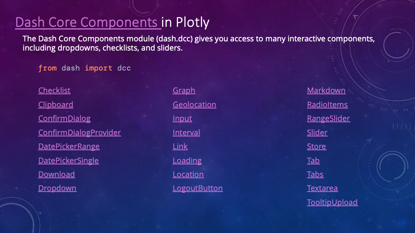
Task: Click the Textarea link
Action: point(322,188)
